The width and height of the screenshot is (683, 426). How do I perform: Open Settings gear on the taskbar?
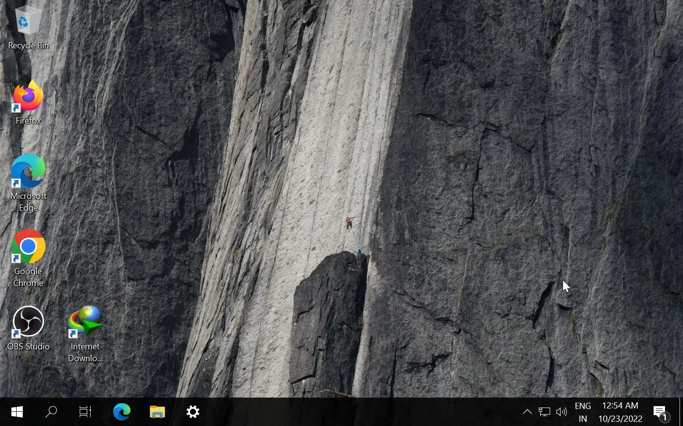[193, 412]
